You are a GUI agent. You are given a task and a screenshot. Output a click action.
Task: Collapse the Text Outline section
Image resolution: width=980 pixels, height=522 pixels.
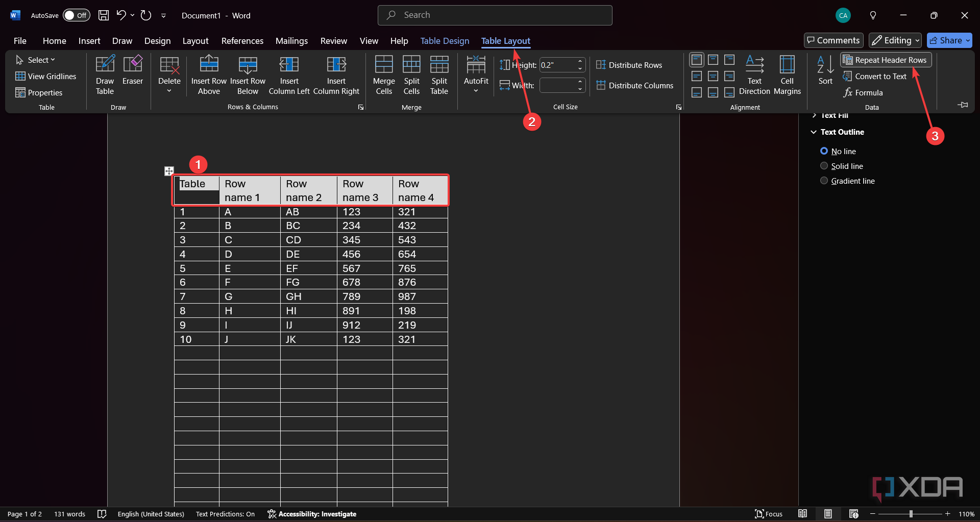[x=813, y=132]
